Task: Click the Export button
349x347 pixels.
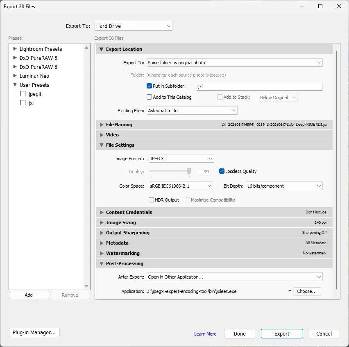Action: click(x=282, y=333)
